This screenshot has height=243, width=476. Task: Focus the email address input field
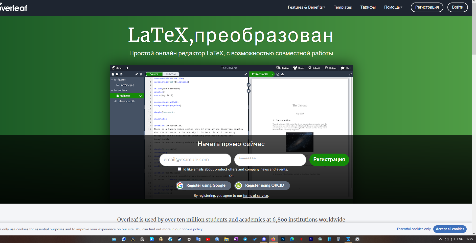(195, 160)
